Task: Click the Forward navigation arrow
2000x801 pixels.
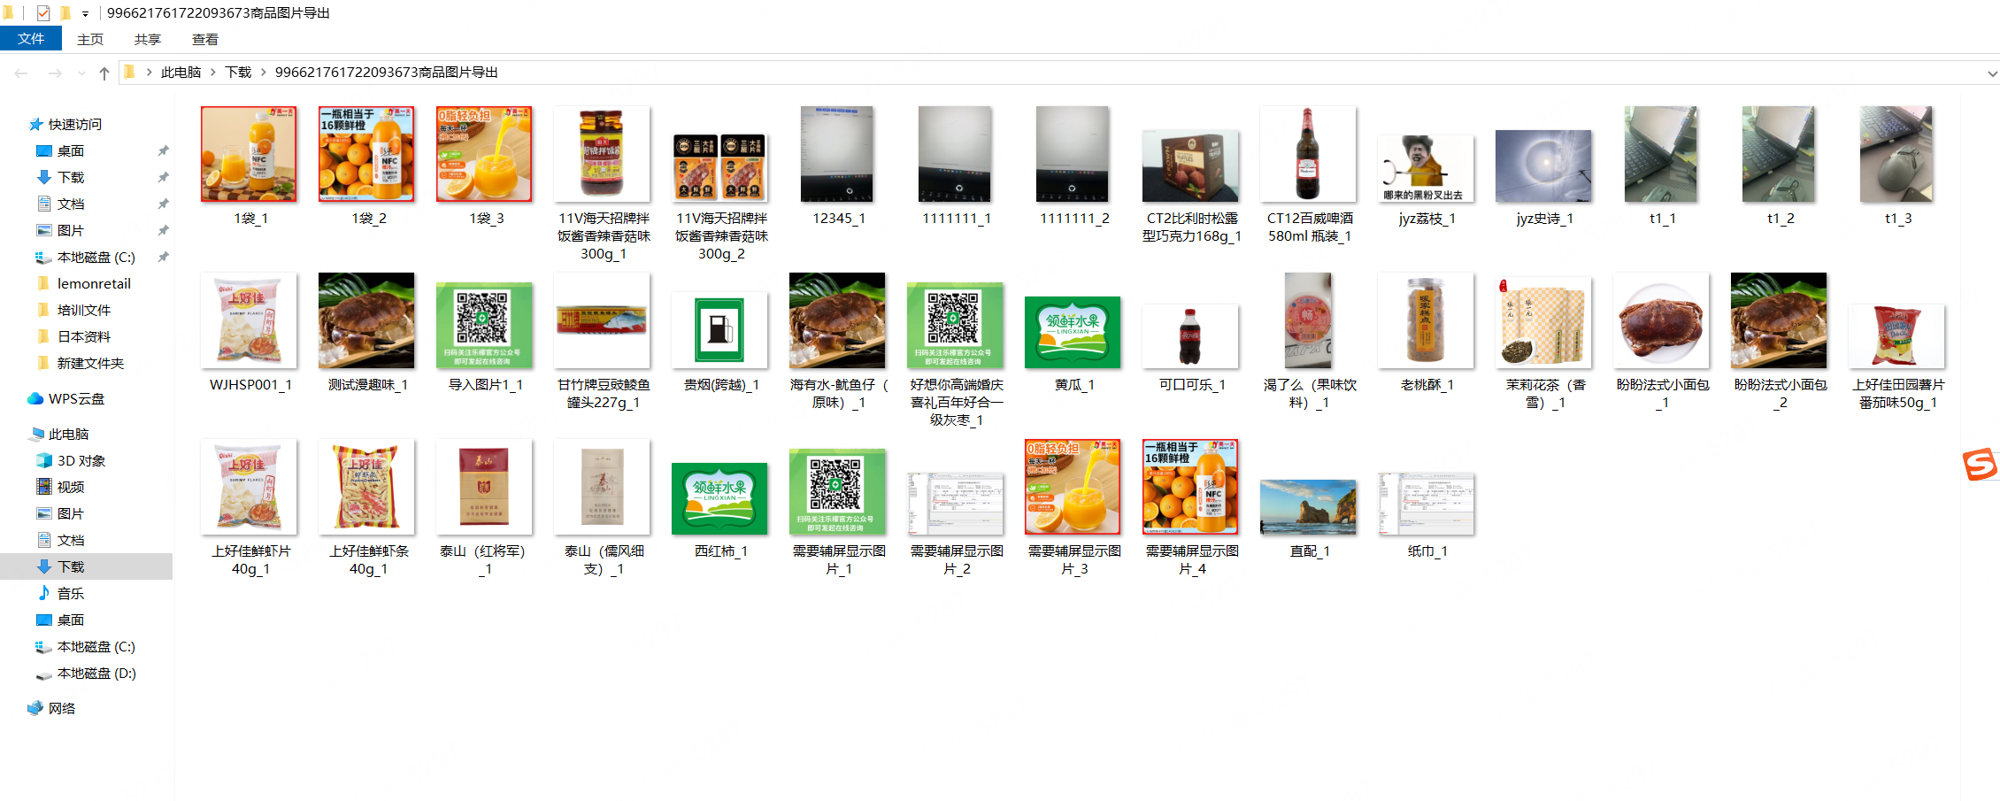Action: pyautogui.click(x=55, y=73)
